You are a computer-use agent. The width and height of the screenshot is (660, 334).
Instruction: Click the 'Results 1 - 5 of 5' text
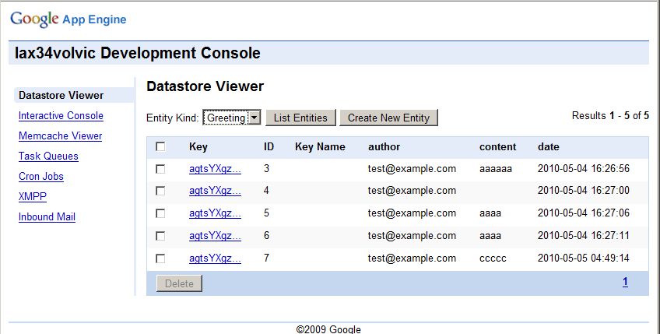click(610, 115)
